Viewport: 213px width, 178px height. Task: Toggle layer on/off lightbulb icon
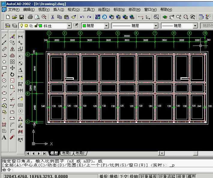click(x=22, y=26)
